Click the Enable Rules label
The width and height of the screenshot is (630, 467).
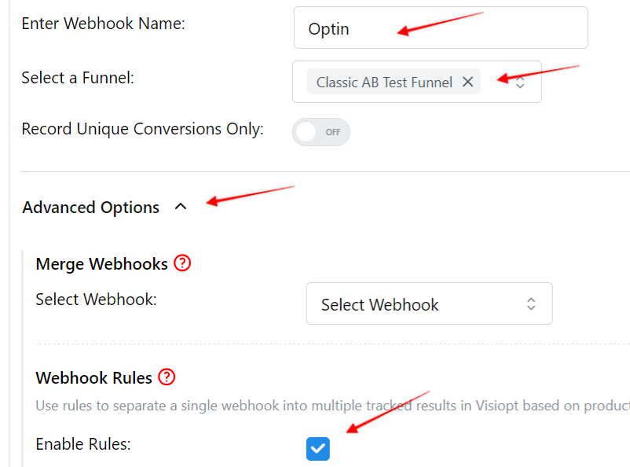pyautogui.click(x=83, y=444)
